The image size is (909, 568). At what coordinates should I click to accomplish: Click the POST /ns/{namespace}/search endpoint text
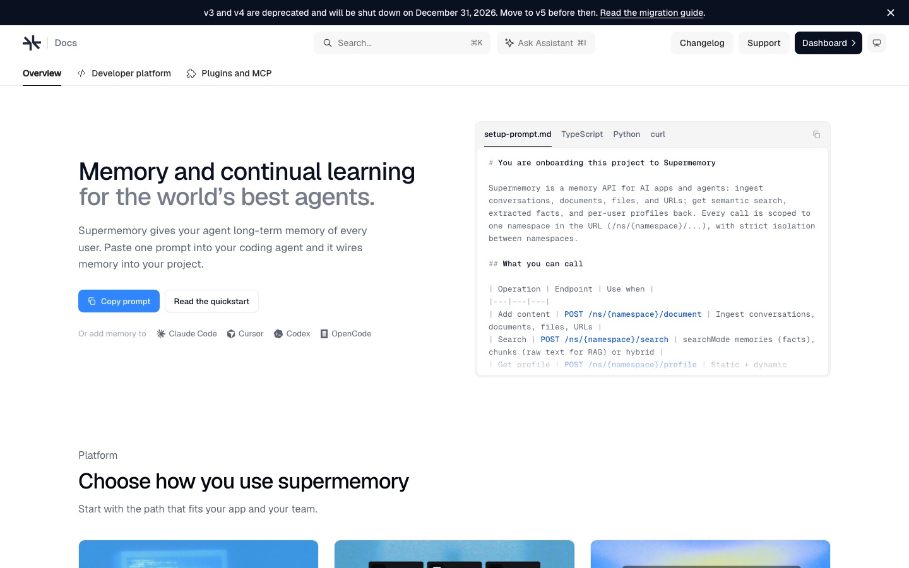[604, 340]
